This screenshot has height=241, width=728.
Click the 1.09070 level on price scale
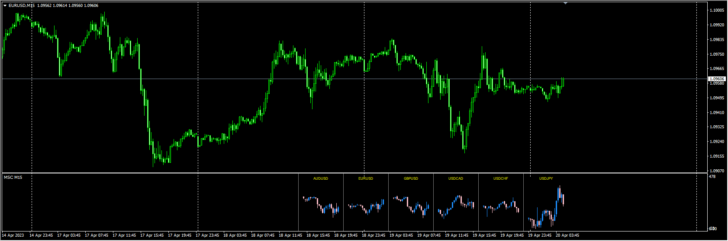coord(717,171)
